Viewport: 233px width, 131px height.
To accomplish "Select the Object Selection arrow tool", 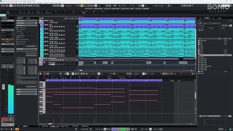I will coord(11,6).
